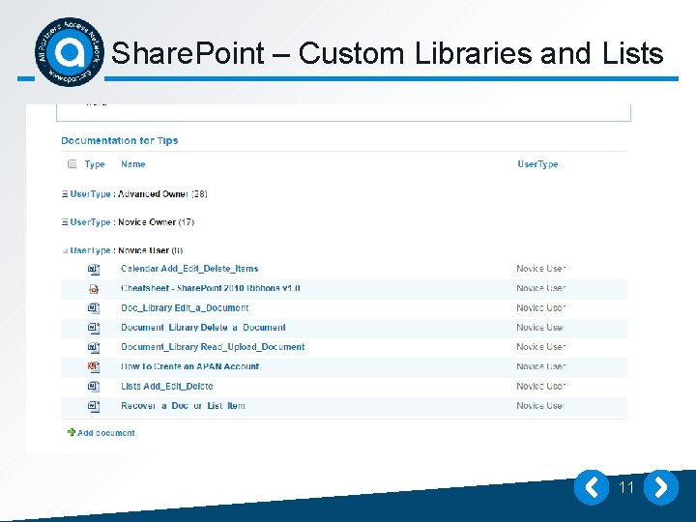Click Novice User value in Cheatsheet row
This screenshot has height=522, width=696.
coord(540,288)
